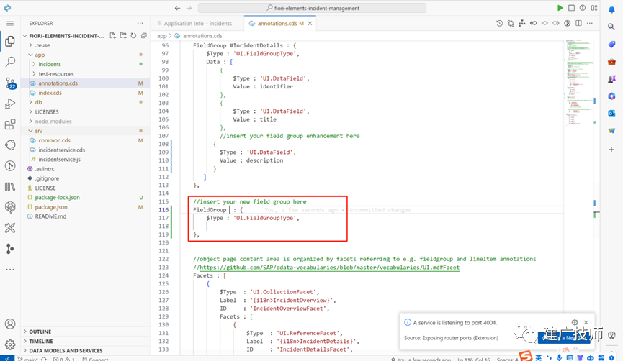The image size is (623, 361).
Task: Click the green run button in title bar
Action: coord(560,8)
